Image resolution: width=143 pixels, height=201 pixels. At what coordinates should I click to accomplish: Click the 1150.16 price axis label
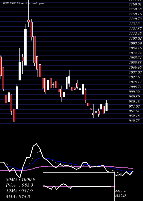tap(135, 14)
